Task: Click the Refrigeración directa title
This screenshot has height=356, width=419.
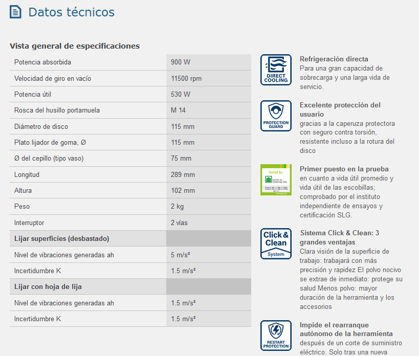Action: pos(334,59)
